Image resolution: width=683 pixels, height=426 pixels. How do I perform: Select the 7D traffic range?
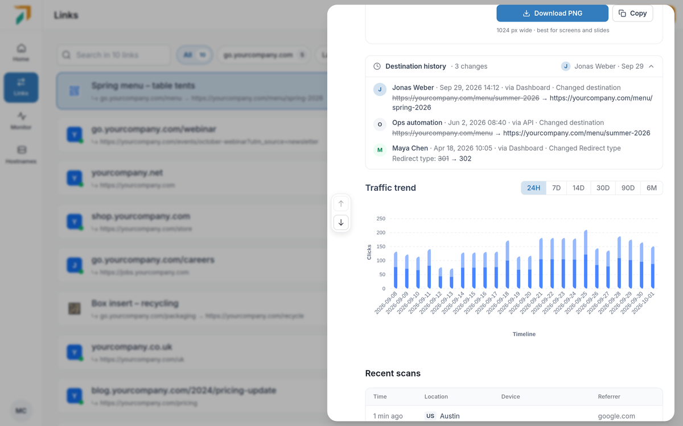[556, 188]
